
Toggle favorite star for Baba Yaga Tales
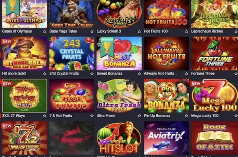pyautogui.click(x=92, y=31)
